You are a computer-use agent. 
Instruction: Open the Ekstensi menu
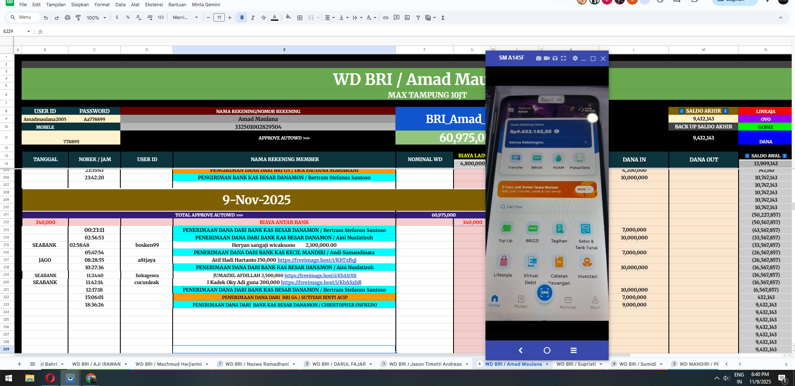tap(154, 5)
